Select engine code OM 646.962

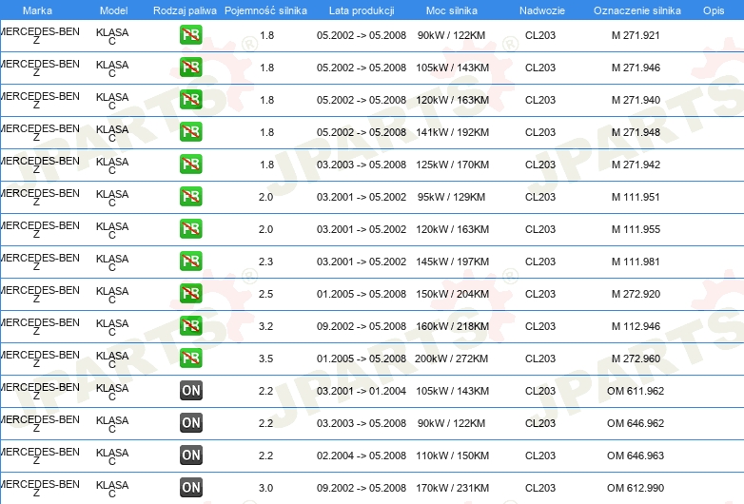[x=636, y=423]
